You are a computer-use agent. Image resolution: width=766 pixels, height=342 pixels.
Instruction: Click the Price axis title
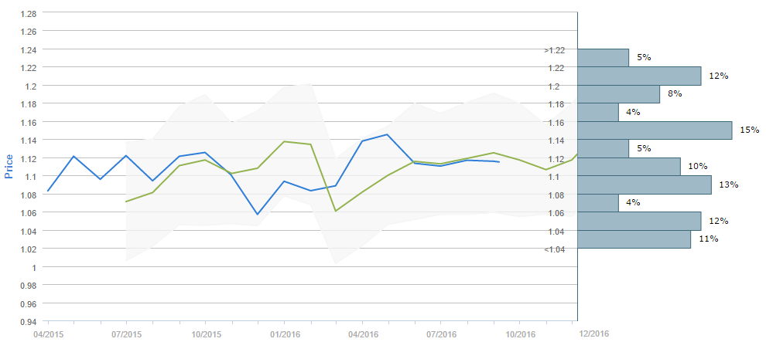coord(9,165)
